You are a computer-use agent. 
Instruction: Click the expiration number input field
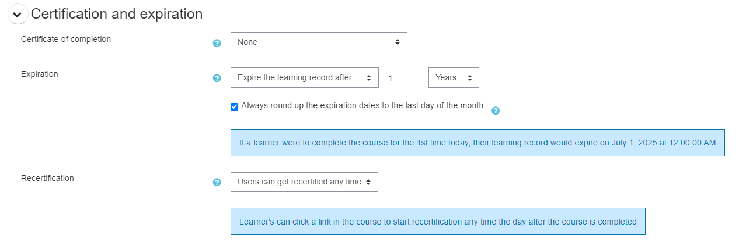point(403,78)
